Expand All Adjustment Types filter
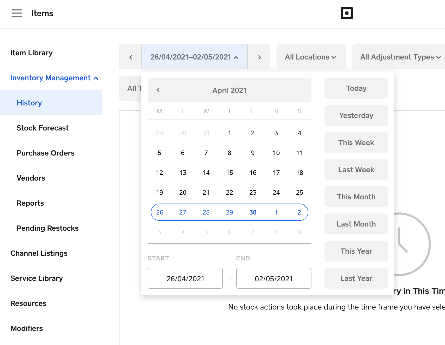Screen dimensions: 445x345 click(400, 57)
